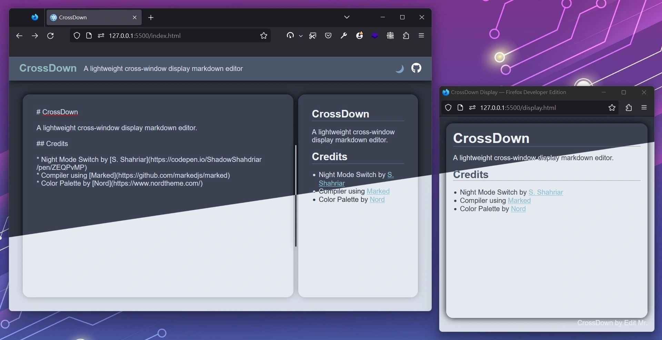Follow the S. Shahriar link in Display window
Image resolution: width=662 pixels, height=340 pixels.
546,192
